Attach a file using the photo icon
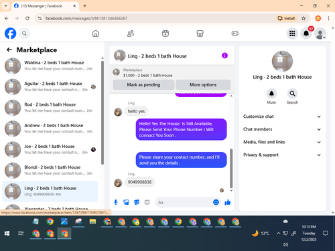This screenshot has width=335, height=251. pyautogui.click(x=126, y=202)
